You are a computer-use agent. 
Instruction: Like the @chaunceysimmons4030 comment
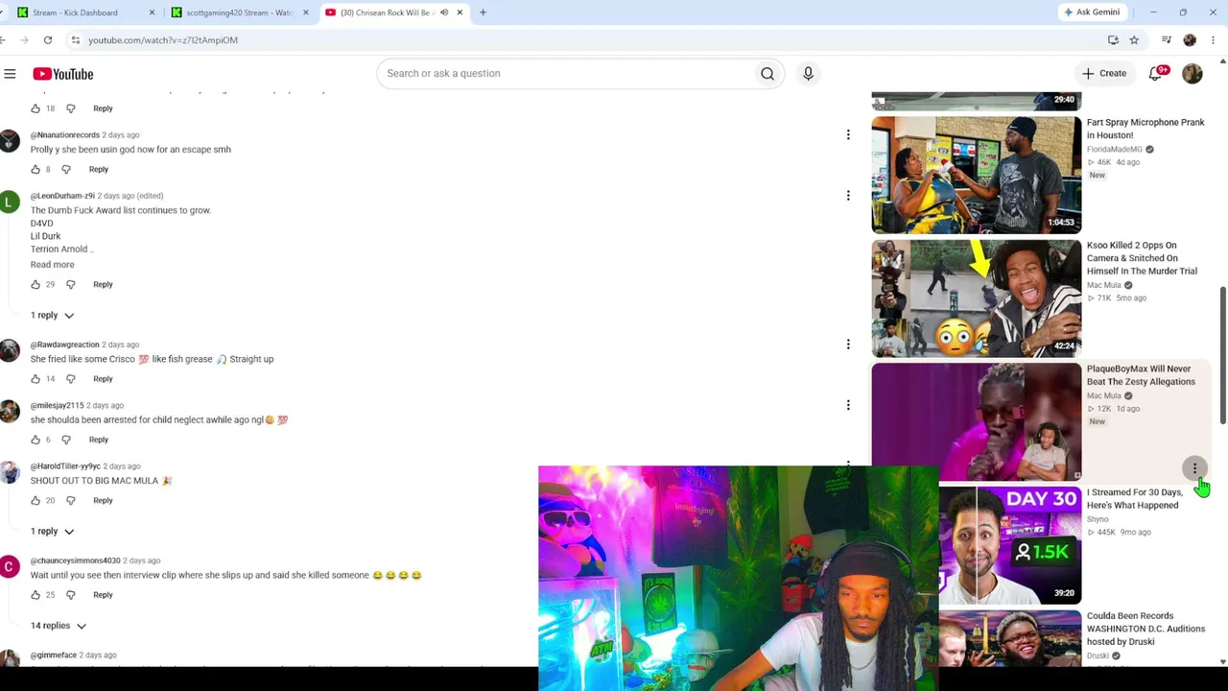pos(35,595)
